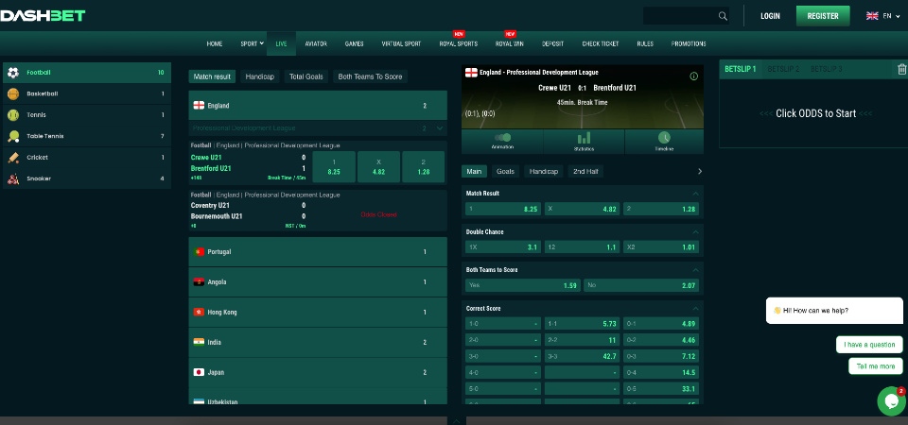This screenshot has height=425, width=908.
Task: Switch to the Total Goals tab
Action: 306,76
